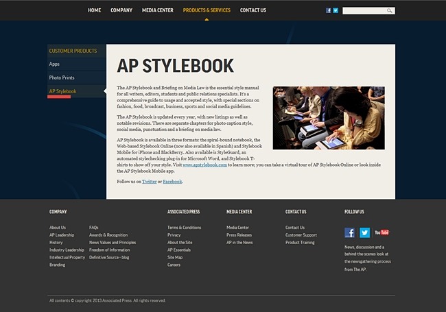Open AP Essentials footer link
This screenshot has width=446, height=312.
point(179,250)
